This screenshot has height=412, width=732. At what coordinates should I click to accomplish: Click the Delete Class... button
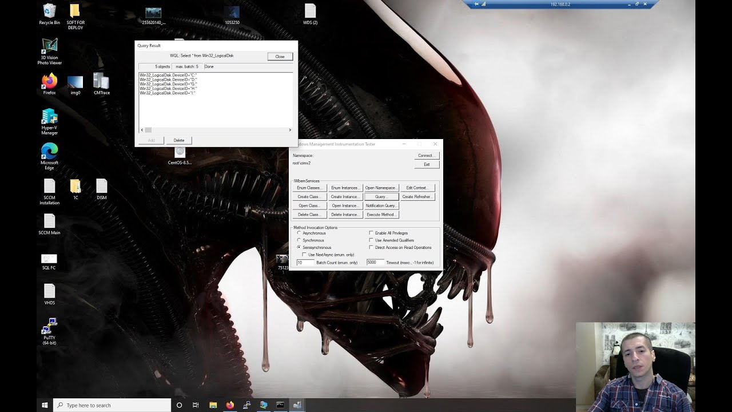tap(309, 215)
